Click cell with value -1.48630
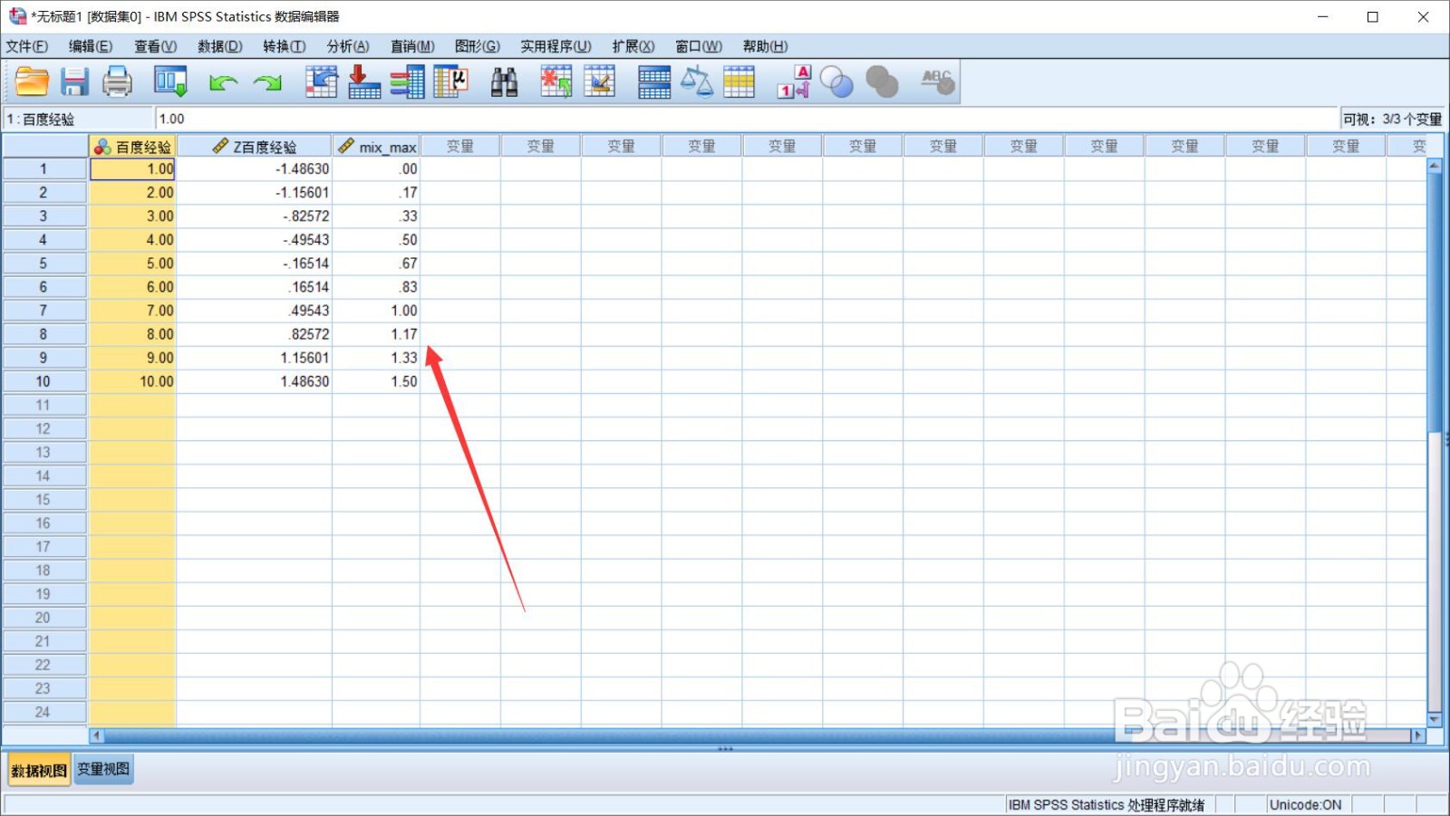Image resolution: width=1450 pixels, height=816 pixels. point(254,169)
